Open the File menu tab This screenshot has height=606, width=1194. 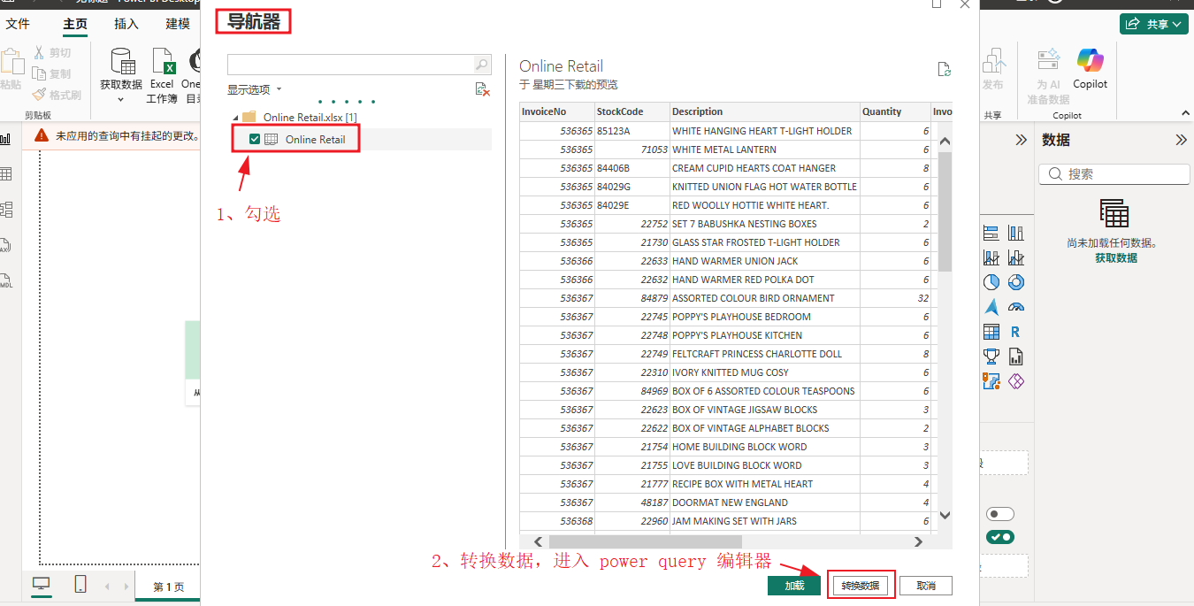[x=18, y=24]
